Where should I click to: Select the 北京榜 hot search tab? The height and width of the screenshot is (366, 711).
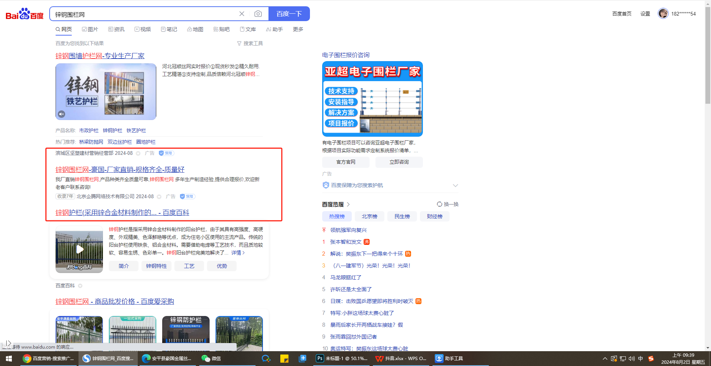tap(369, 216)
